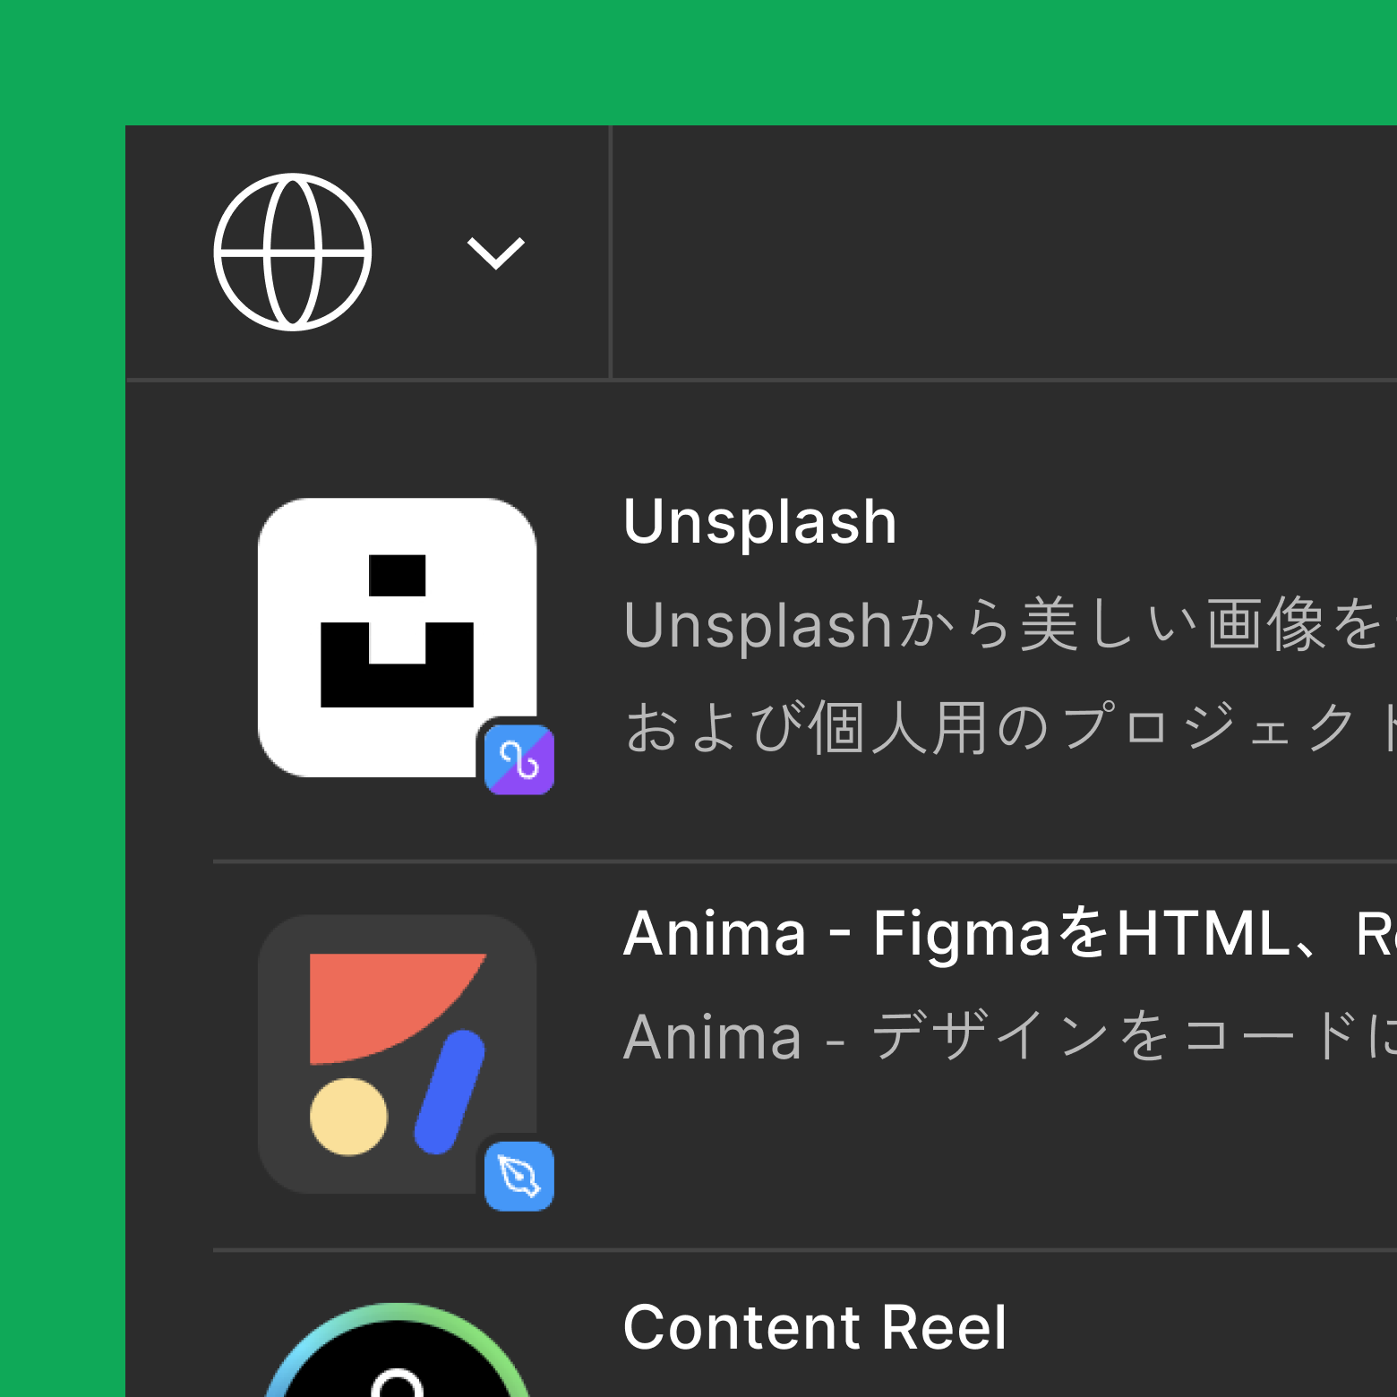Expand the dropdown next to the globe icon

tap(494, 253)
